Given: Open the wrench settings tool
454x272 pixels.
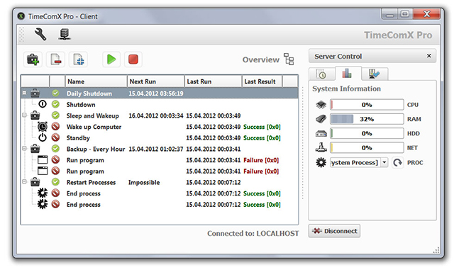Looking at the screenshot, I should point(40,35).
